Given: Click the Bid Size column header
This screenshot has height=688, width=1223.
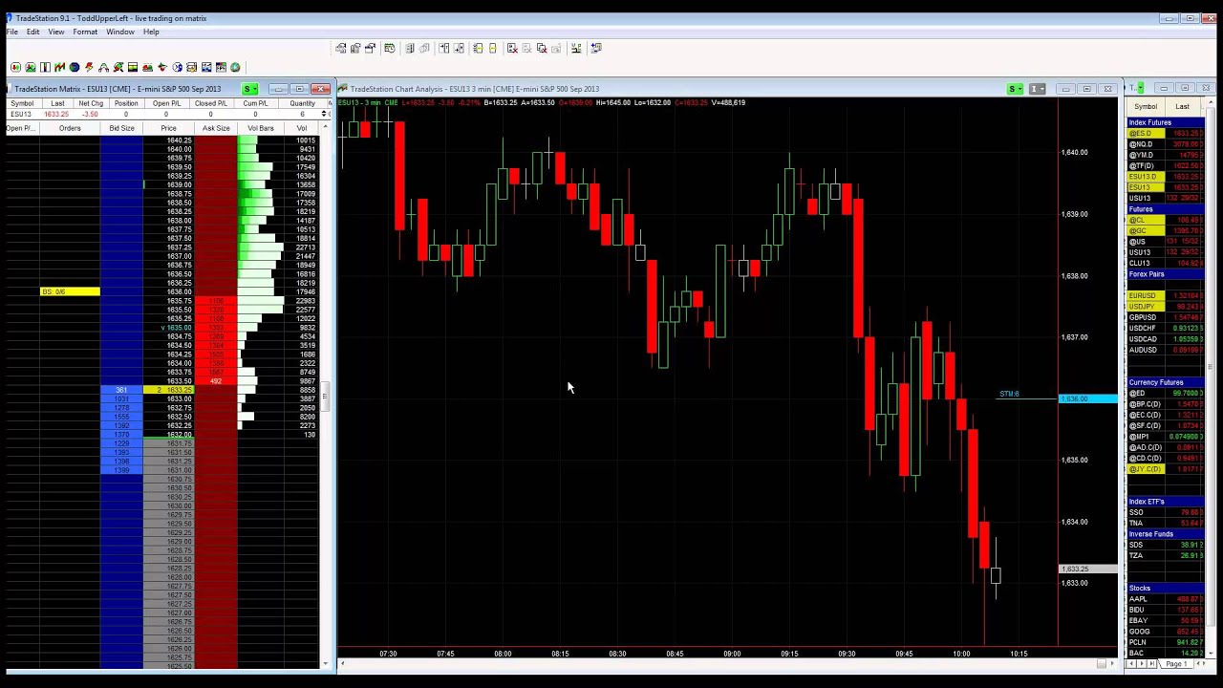Looking at the screenshot, I should 121,128.
